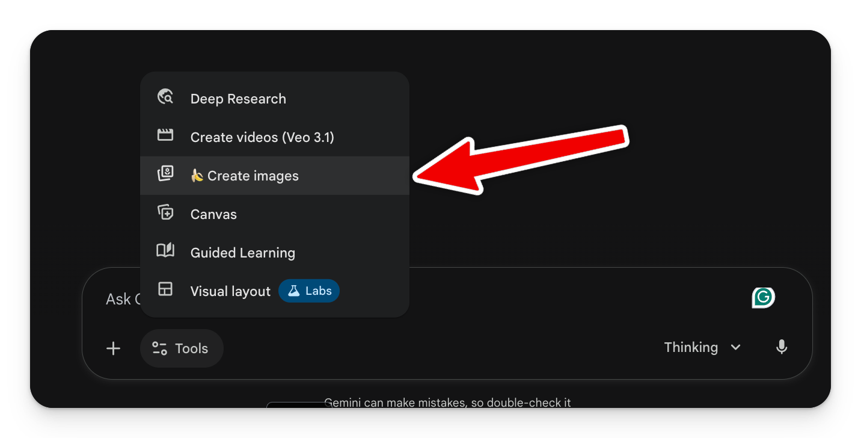Viewport: 861px width, 438px height.
Task: Click the Grammarly icon in the prompt box
Action: [x=764, y=297]
